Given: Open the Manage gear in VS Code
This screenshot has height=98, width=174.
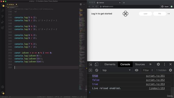Looking at the screenshot, I should tap(3, 93).
